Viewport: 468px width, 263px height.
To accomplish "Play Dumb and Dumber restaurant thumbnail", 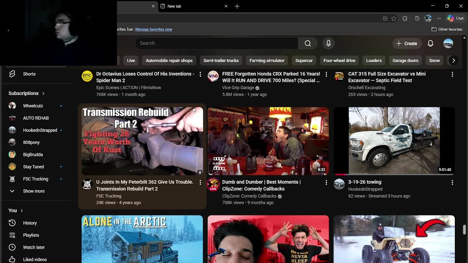I will tap(268, 141).
